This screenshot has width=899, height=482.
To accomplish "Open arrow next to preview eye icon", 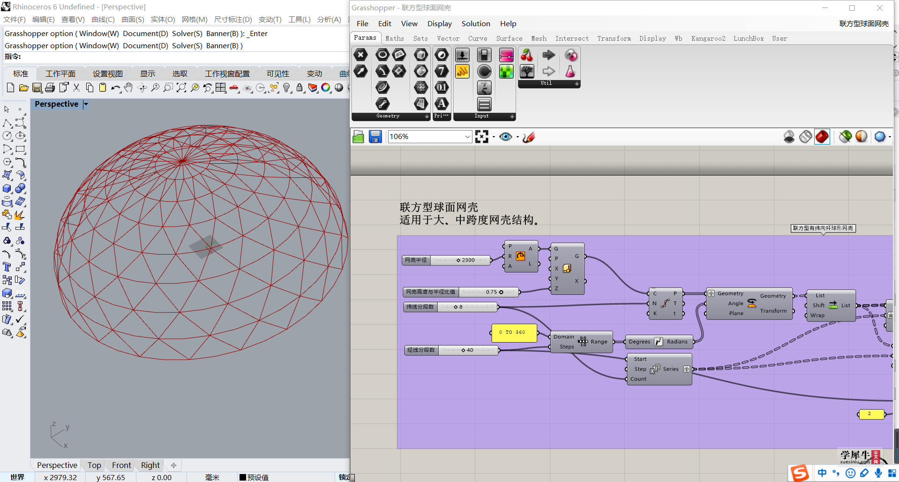I will (517, 137).
